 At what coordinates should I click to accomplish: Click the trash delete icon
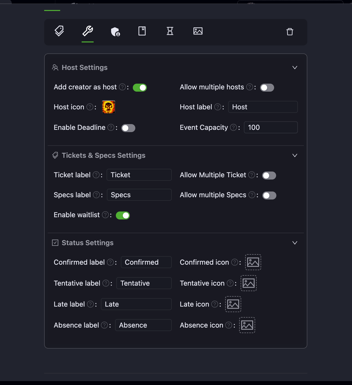point(290,32)
